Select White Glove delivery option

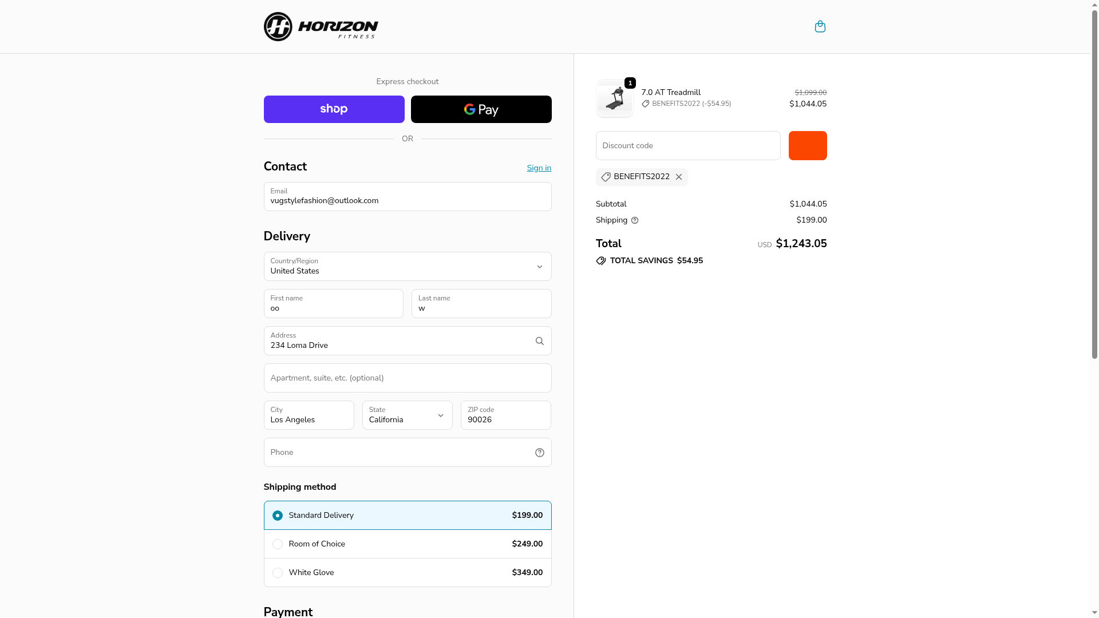(x=278, y=573)
